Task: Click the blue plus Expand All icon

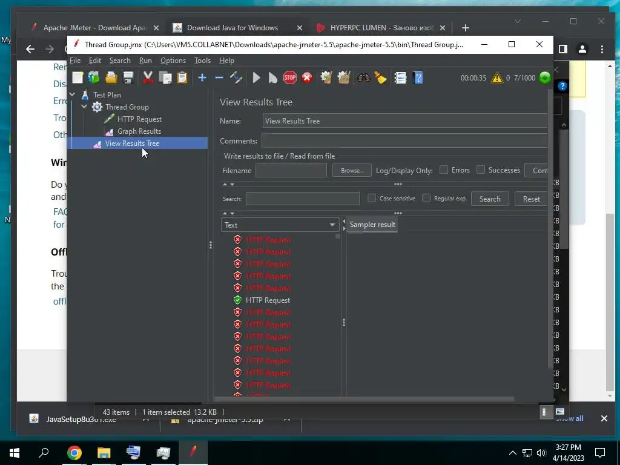Action: [x=202, y=78]
